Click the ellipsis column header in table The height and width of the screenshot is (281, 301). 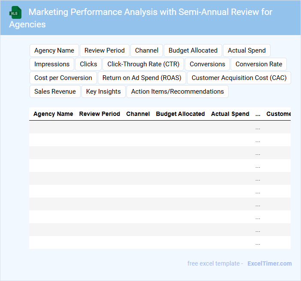pyautogui.click(x=258, y=114)
